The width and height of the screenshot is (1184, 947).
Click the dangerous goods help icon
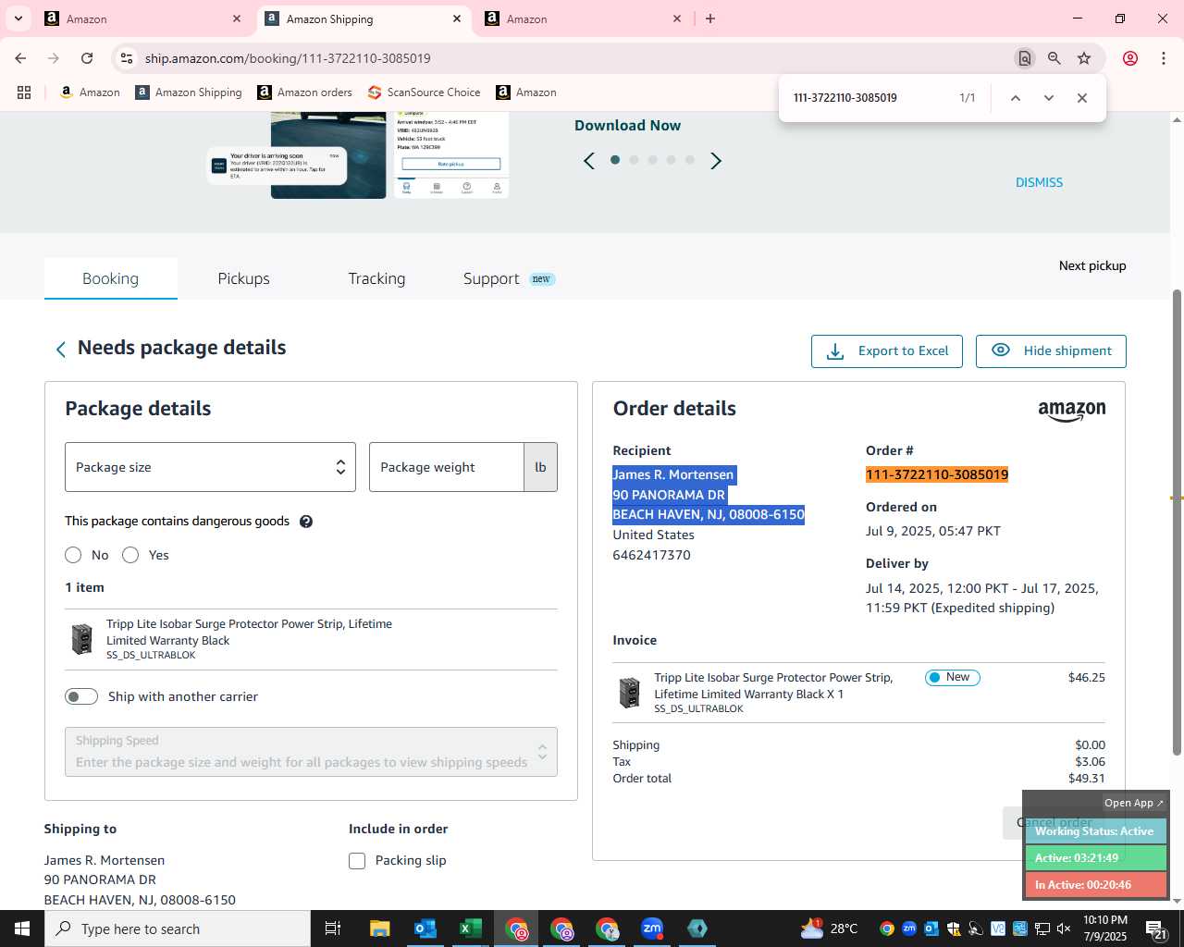pos(306,522)
